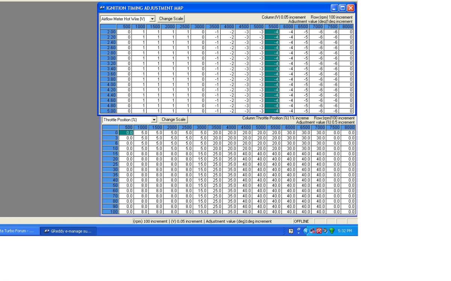Click the lower Change Scale button

point(173,120)
